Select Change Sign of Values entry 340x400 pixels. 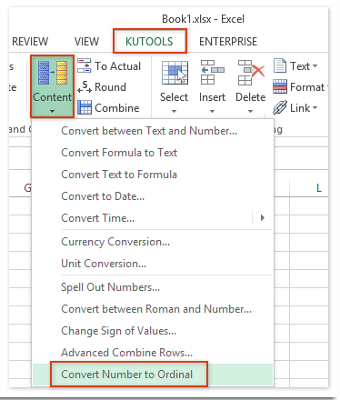(153, 331)
